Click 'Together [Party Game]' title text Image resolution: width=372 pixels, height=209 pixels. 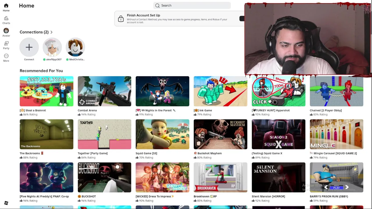(x=93, y=153)
